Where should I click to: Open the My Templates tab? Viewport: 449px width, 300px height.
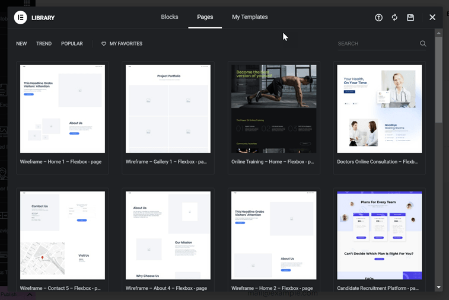[x=250, y=17]
